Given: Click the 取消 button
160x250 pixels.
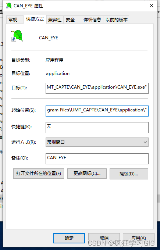Looking at the screenshot, I should (104, 238).
